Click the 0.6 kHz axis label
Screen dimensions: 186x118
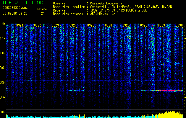click(x=3, y=112)
